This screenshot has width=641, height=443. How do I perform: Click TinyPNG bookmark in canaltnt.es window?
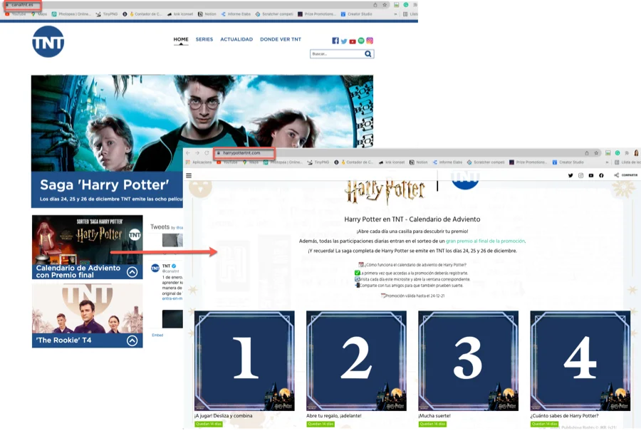pyautogui.click(x=107, y=14)
